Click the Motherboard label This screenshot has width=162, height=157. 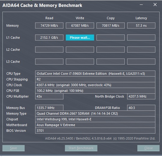click(x=17, y=125)
